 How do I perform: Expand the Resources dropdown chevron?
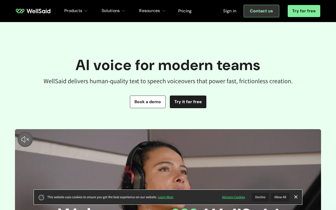pyautogui.click(x=164, y=11)
